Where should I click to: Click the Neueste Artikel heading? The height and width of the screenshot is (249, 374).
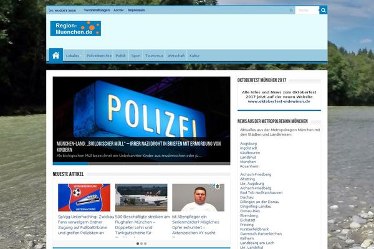[68, 174]
